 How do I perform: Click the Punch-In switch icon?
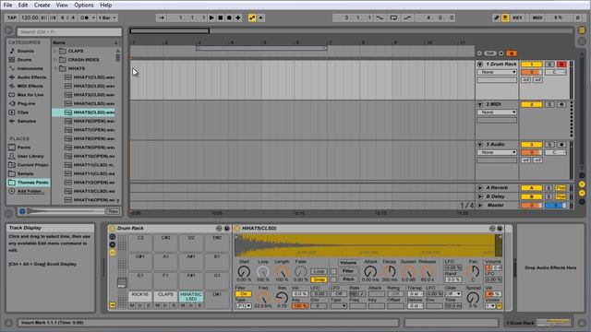[x=380, y=18]
